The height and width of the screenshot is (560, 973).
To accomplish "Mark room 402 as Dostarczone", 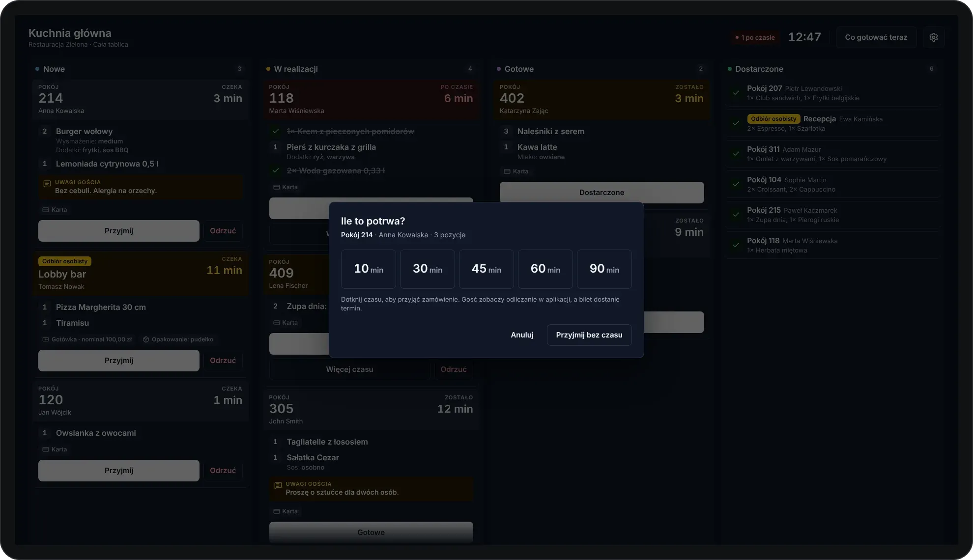I will 602,193.
